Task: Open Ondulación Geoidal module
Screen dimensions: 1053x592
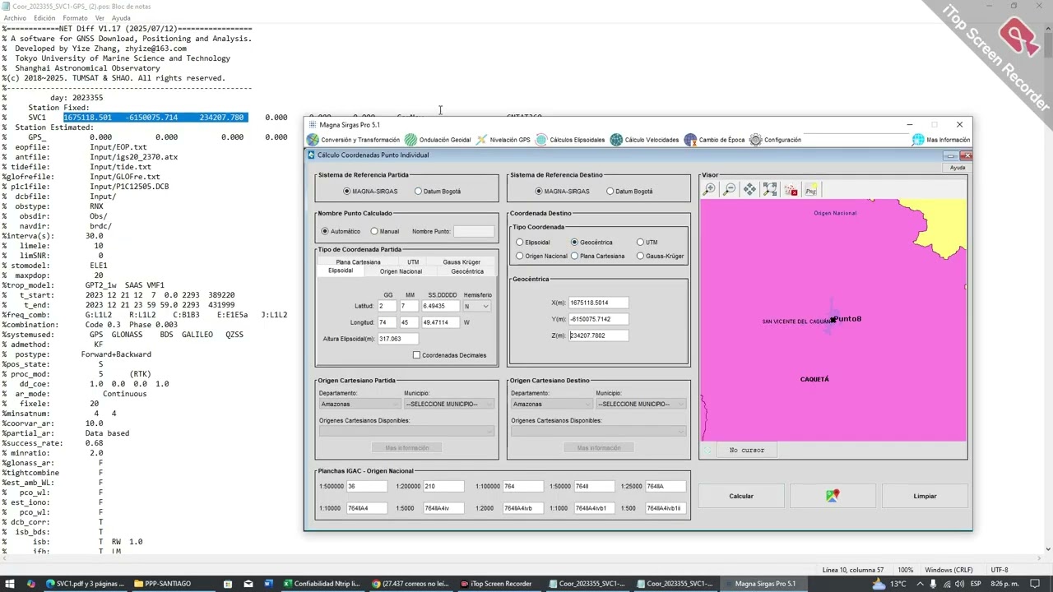Action: pyautogui.click(x=438, y=140)
